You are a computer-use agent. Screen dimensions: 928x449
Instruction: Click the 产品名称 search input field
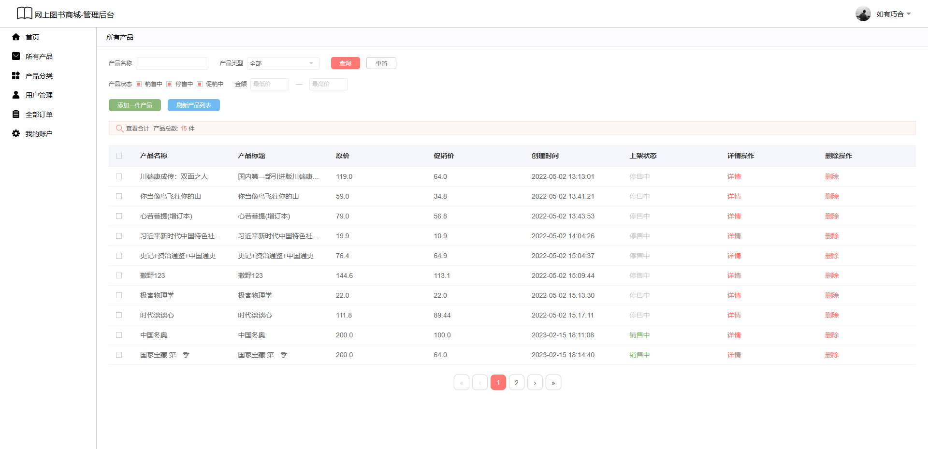click(x=172, y=63)
